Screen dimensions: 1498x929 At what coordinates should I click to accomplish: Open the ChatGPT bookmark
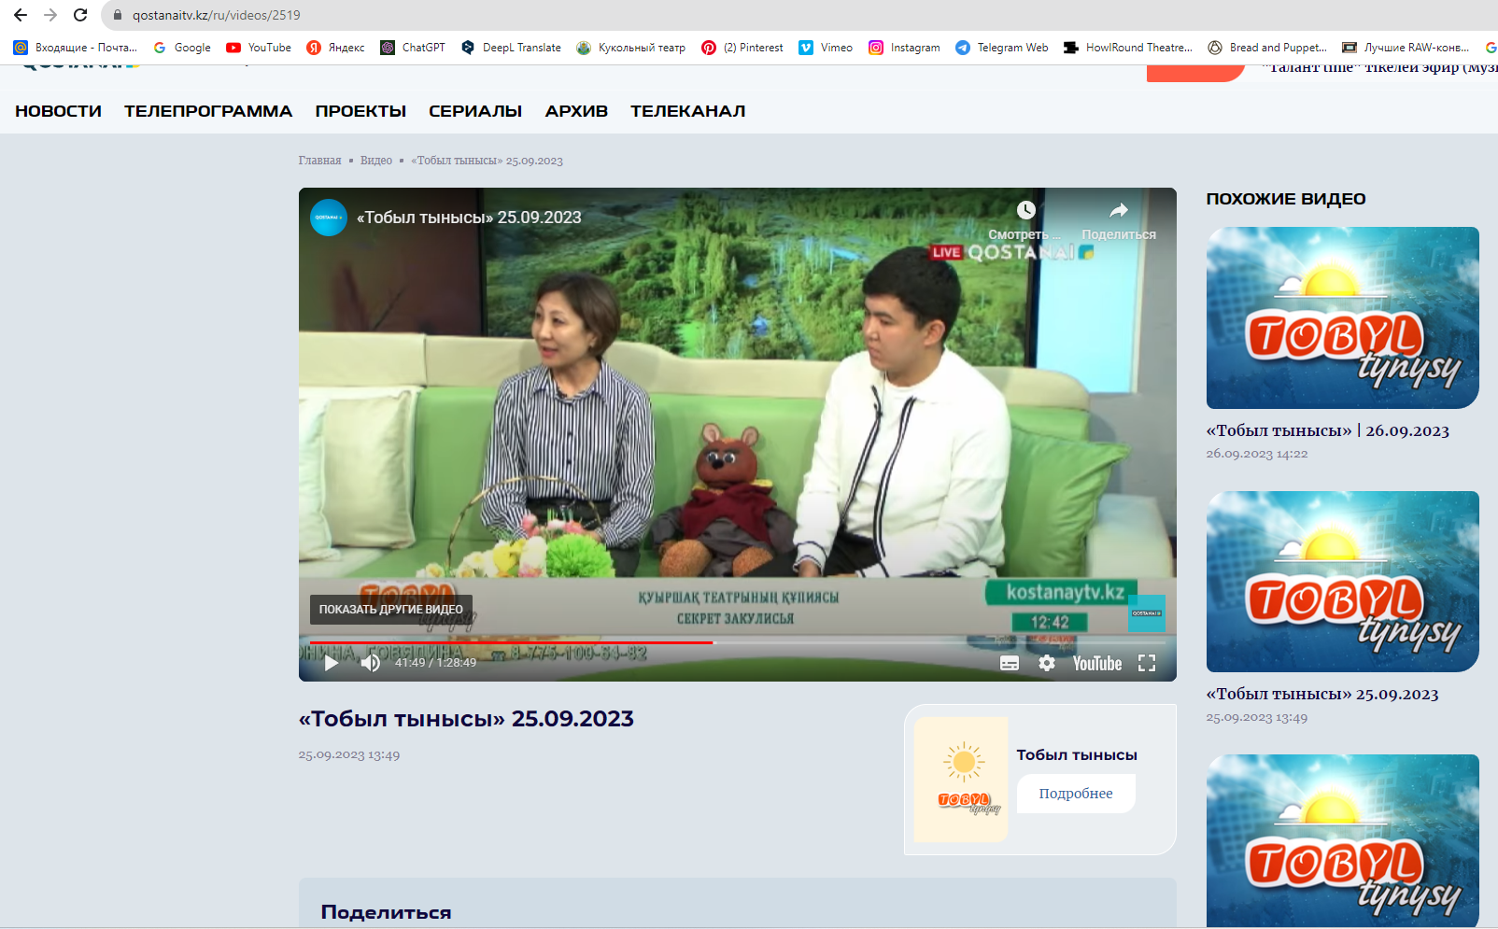click(413, 48)
